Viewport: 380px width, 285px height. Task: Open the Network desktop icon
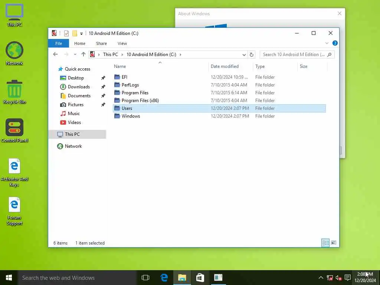click(x=14, y=53)
